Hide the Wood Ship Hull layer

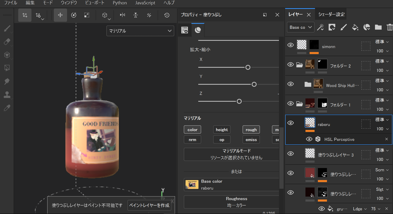(x=290, y=84)
